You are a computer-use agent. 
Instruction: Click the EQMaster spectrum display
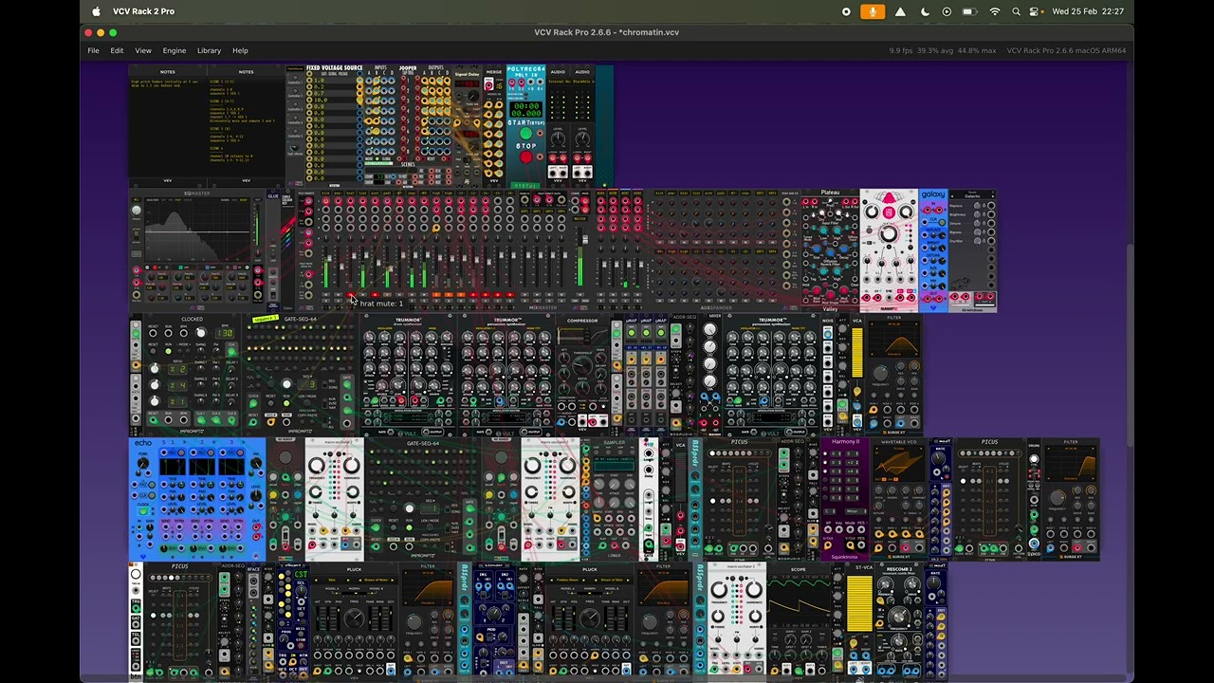coord(197,231)
